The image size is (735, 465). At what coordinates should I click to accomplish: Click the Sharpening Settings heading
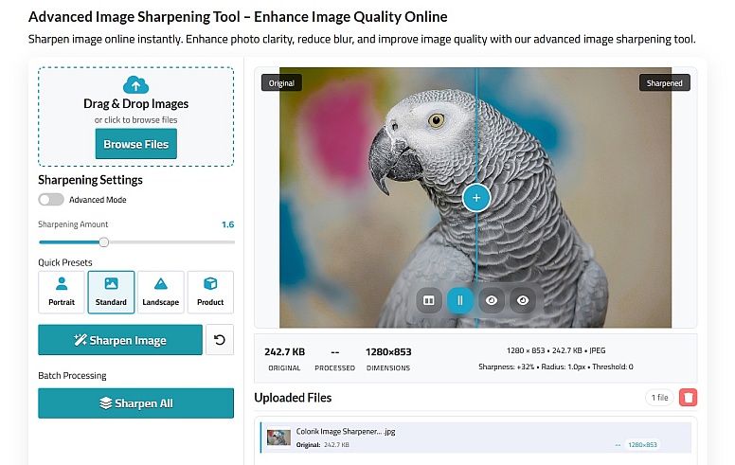(x=91, y=180)
